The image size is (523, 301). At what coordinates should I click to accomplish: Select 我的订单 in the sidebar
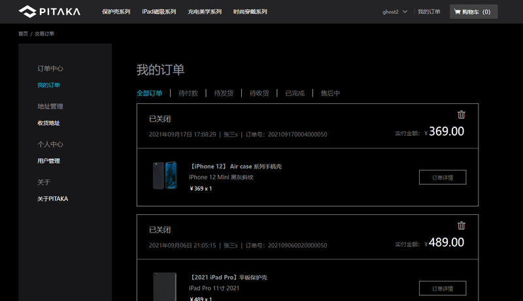coord(48,85)
